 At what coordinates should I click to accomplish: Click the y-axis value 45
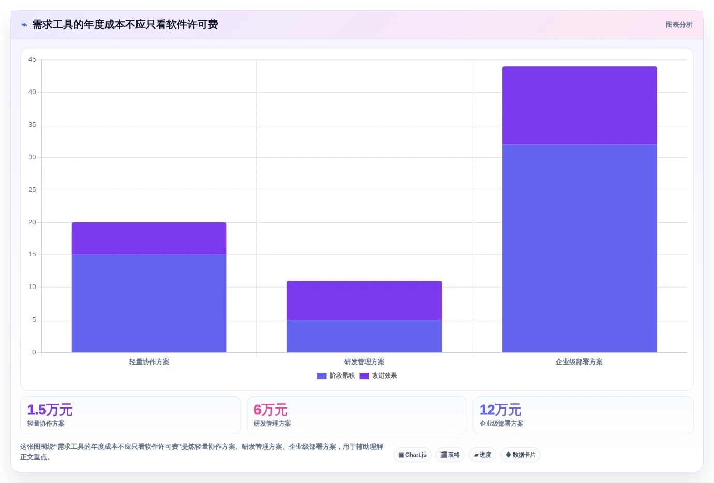pos(32,59)
